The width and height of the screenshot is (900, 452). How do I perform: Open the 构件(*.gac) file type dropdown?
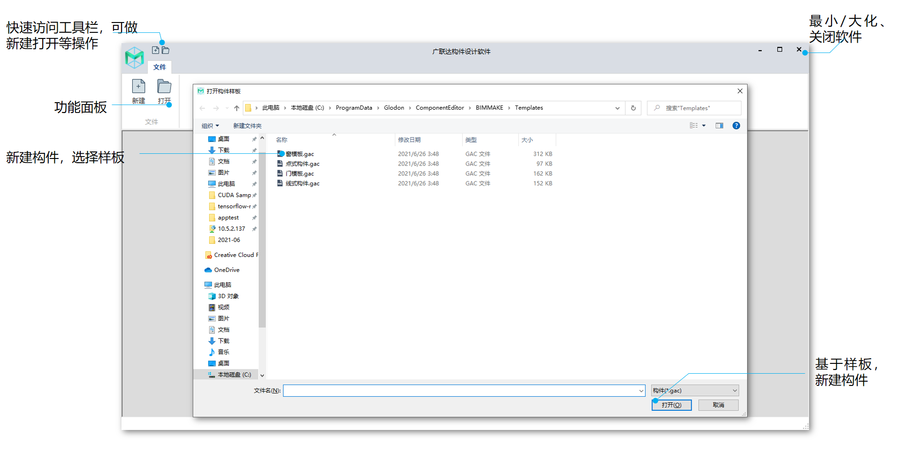(x=695, y=391)
